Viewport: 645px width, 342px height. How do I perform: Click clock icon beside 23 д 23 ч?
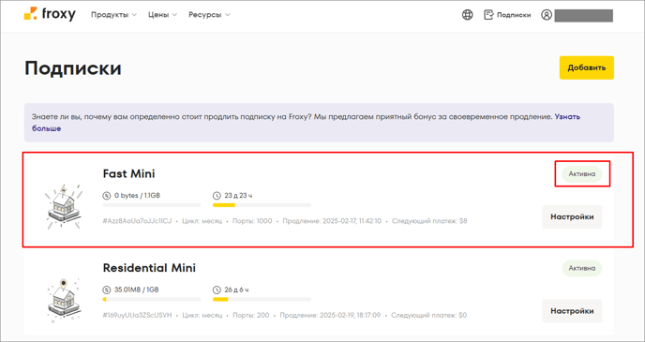(217, 196)
